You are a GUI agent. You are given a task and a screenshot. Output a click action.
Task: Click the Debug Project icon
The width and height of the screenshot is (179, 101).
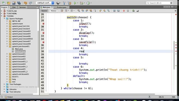click(x=81, y=3)
